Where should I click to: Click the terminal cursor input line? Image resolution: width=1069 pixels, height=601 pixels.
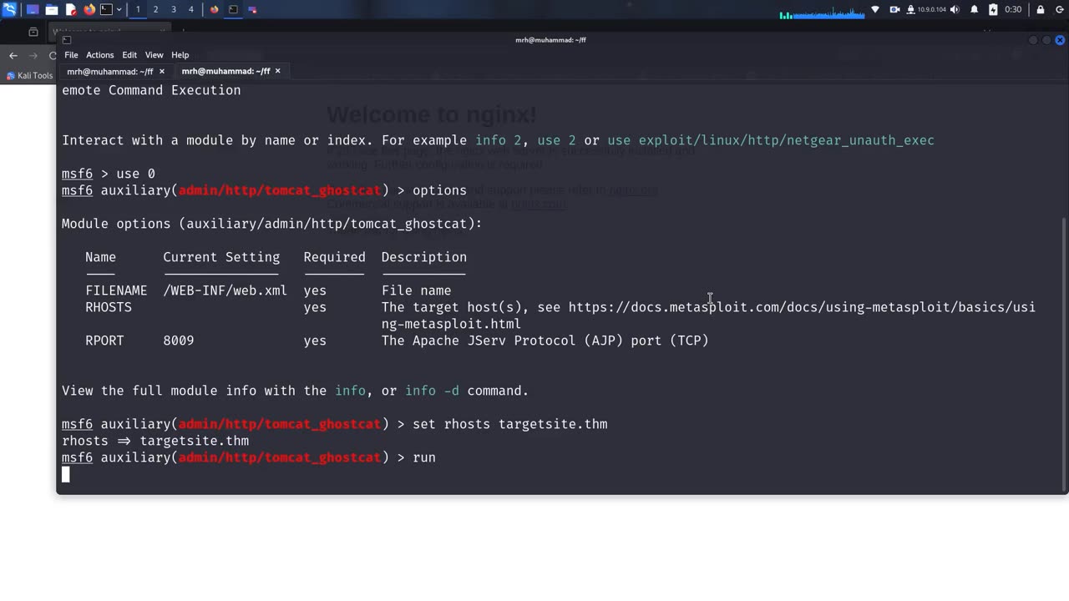66,475
